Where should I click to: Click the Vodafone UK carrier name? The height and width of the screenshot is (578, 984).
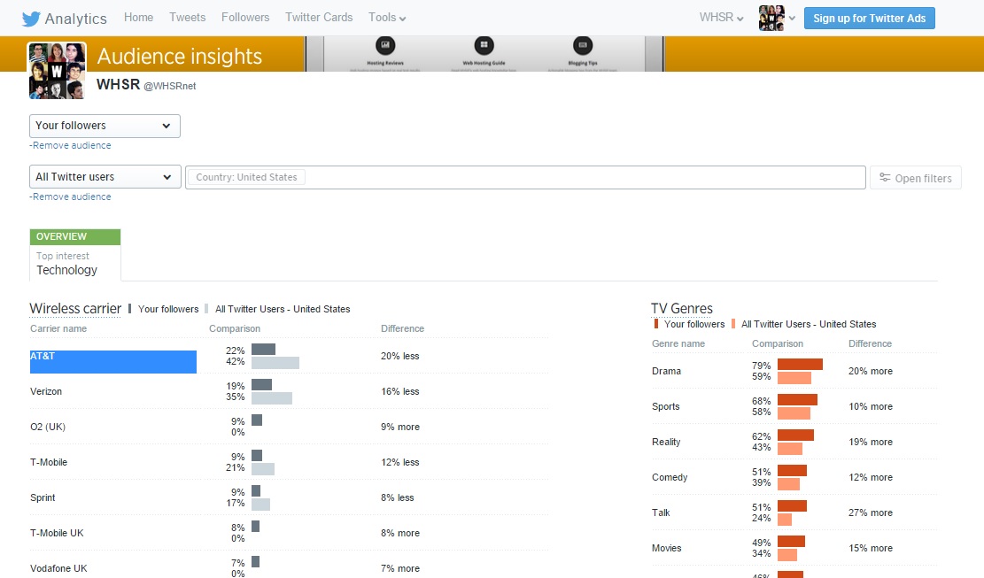click(x=58, y=568)
